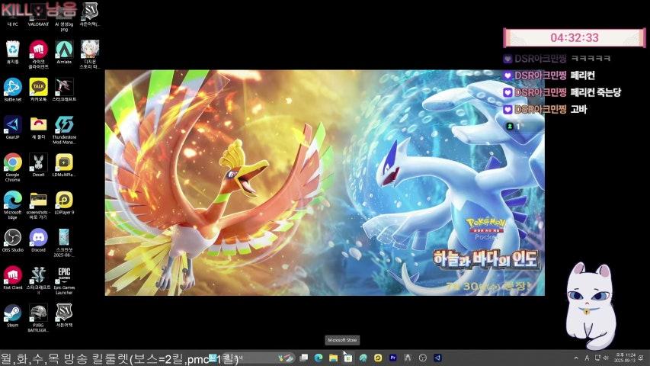Open the volume control in system tray
This screenshot has width=650, height=366.
click(606, 358)
